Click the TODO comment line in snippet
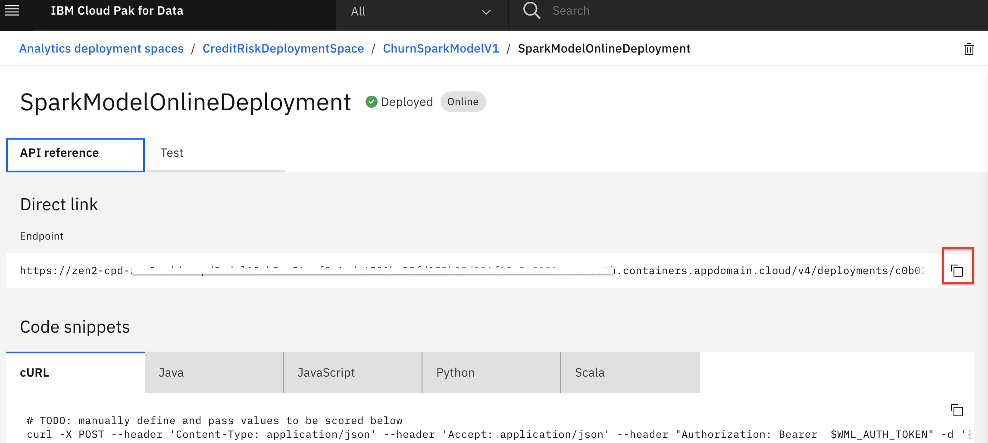 coord(215,421)
